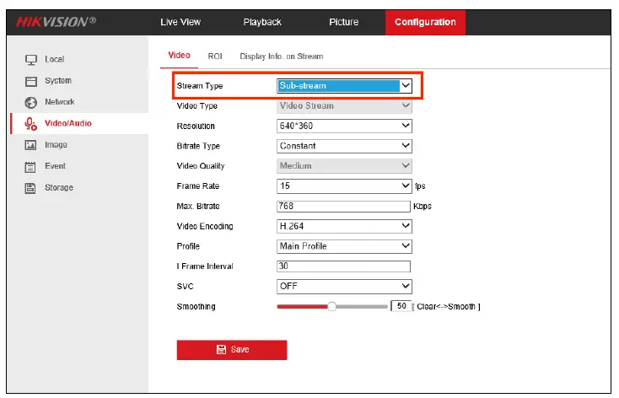
Task: Click the fps unit label
Action: (420, 186)
